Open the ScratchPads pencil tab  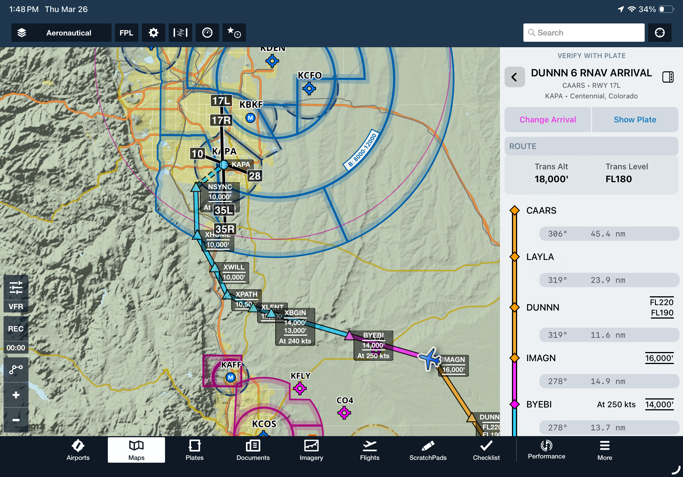click(x=428, y=450)
